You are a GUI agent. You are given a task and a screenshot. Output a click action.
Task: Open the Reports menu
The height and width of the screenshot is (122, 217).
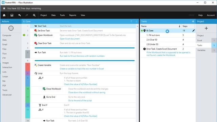(73, 15)
